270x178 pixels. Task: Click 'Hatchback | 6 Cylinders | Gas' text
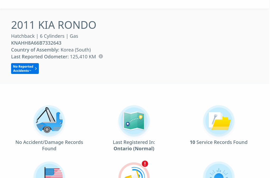[x=45, y=36]
